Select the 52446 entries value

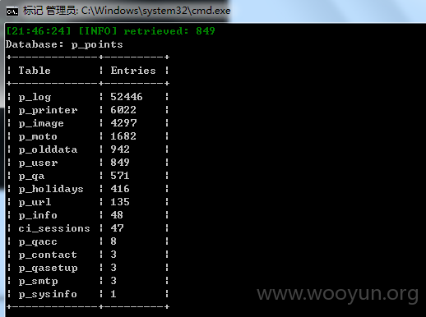(127, 97)
